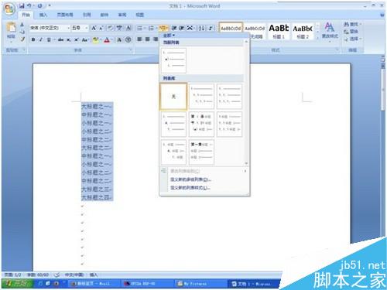Click the Bullets list icon
This screenshot has height=290, width=387.
pos(139,28)
